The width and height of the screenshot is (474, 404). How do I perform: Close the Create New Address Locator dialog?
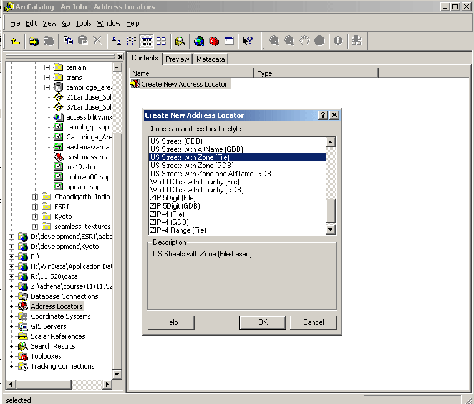(x=334, y=115)
